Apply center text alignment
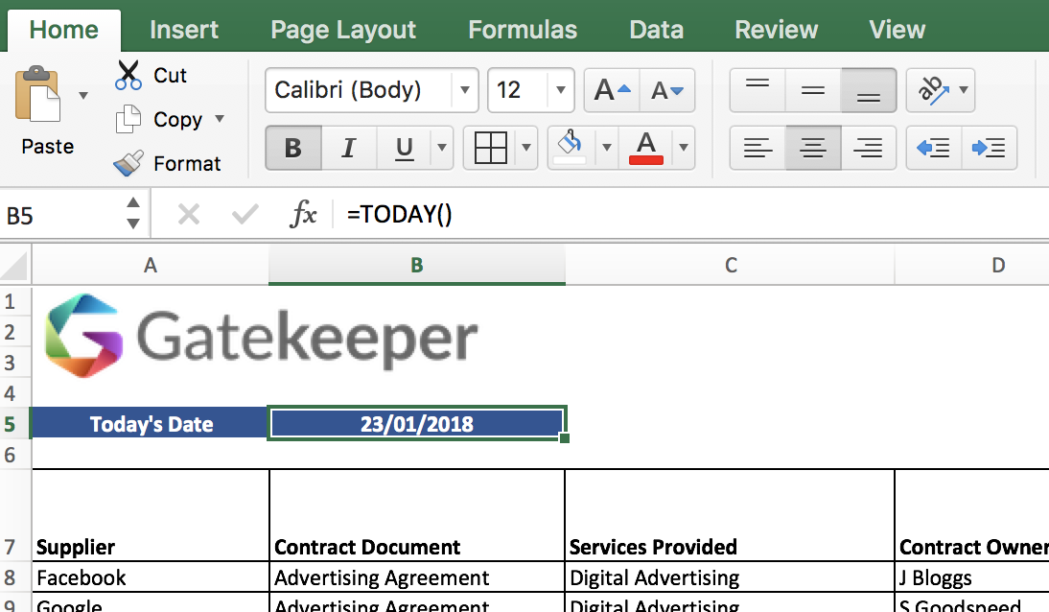 coord(812,148)
